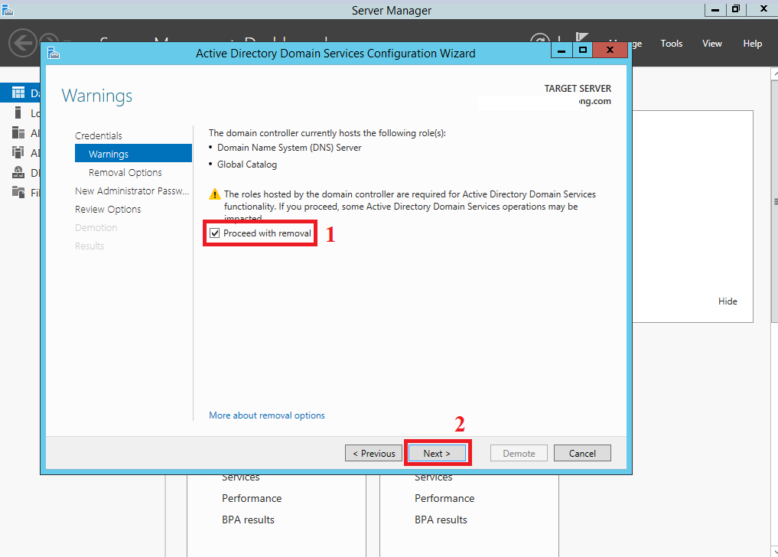Click Next to continue the wizard

tap(437, 452)
